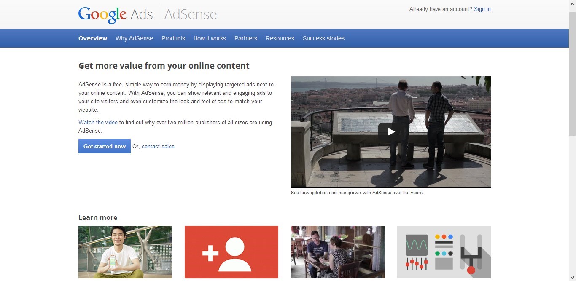Screen dimensions: 576x281
Task: Play the golisbon.com video
Action: (x=391, y=132)
